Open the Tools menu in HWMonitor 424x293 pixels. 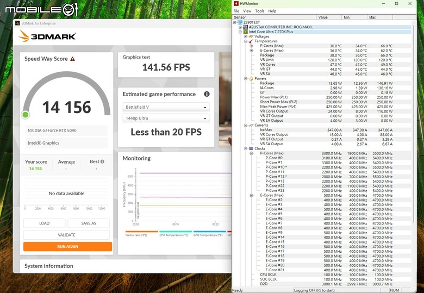tap(260, 11)
